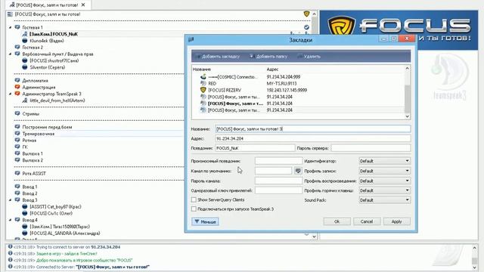Select the Дипломатия channel icon
The image size is (484, 272).
17,81
